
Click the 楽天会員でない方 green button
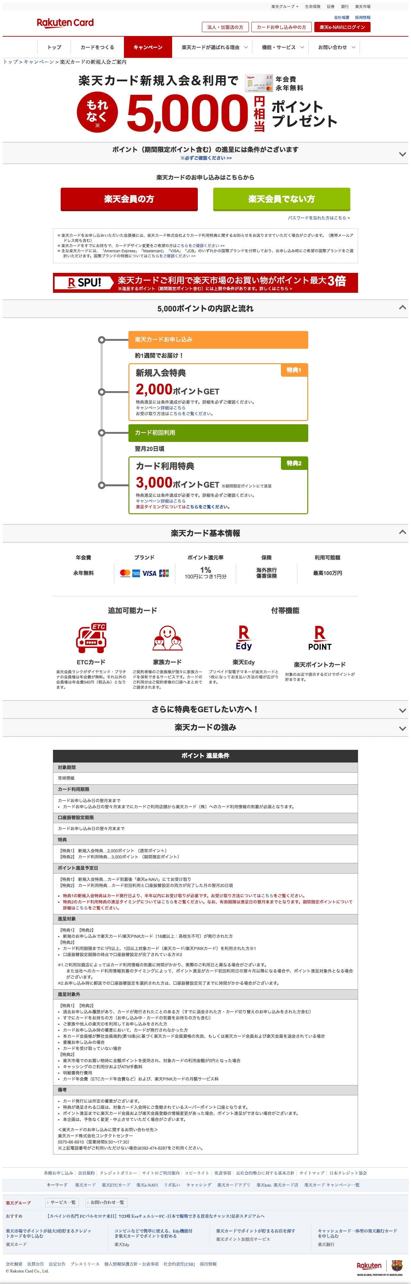click(282, 199)
